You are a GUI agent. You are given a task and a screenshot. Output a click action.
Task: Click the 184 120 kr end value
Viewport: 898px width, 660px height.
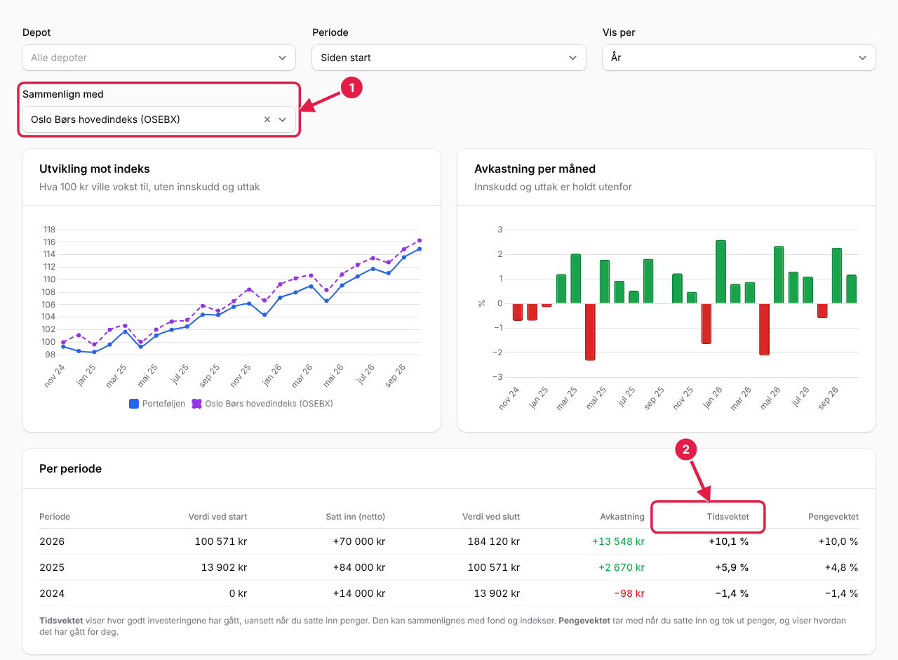[x=494, y=541]
